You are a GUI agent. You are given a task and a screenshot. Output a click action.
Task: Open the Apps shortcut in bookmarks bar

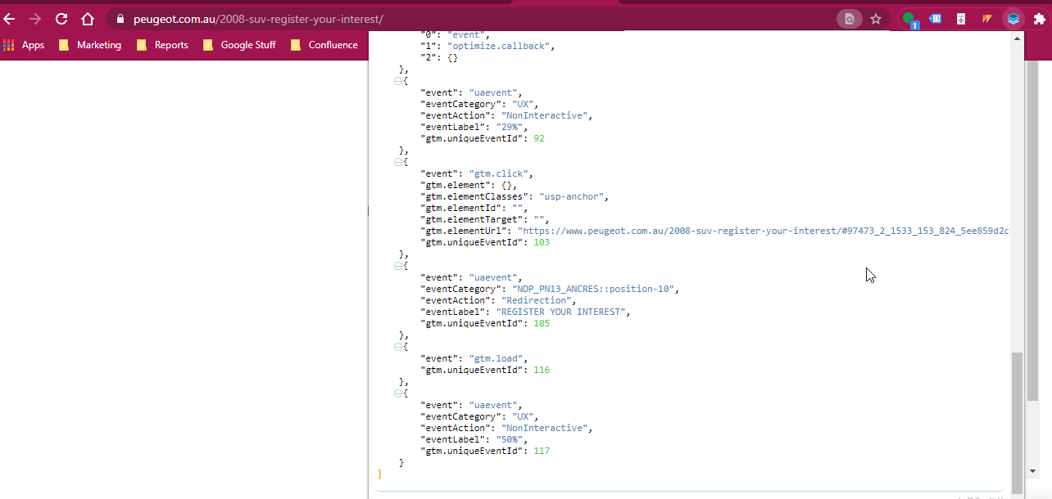click(x=24, y=45)
